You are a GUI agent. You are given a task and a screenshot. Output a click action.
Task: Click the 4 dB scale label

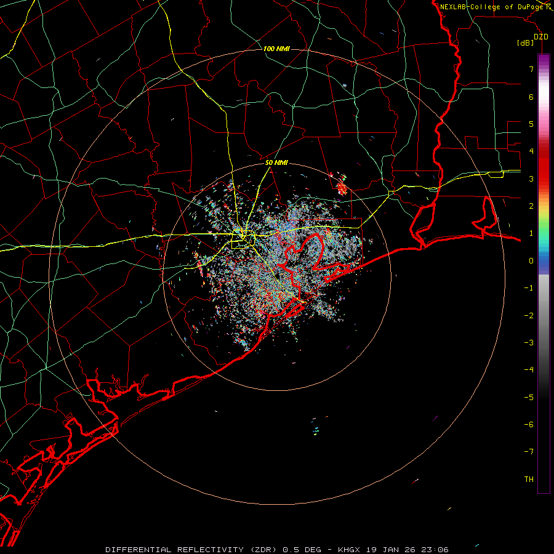tap(531, 151)
